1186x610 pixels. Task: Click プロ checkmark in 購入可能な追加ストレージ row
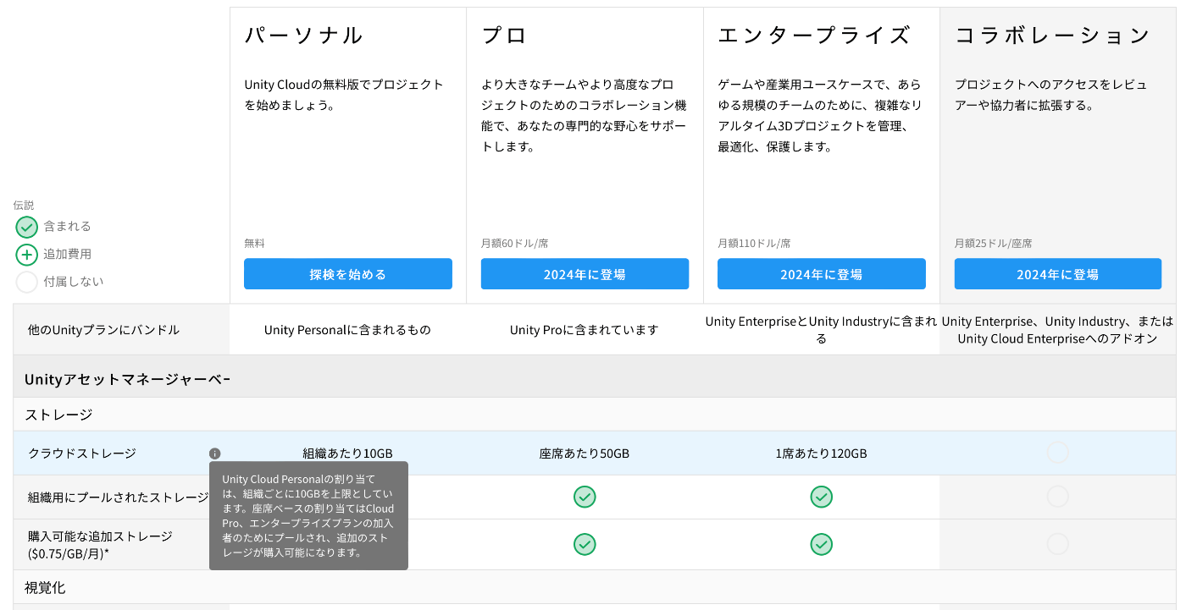coord(585,544)
